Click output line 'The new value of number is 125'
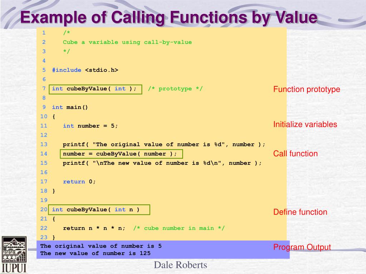The width and height of the screenshot is (366, 274). tap(95, 253)
